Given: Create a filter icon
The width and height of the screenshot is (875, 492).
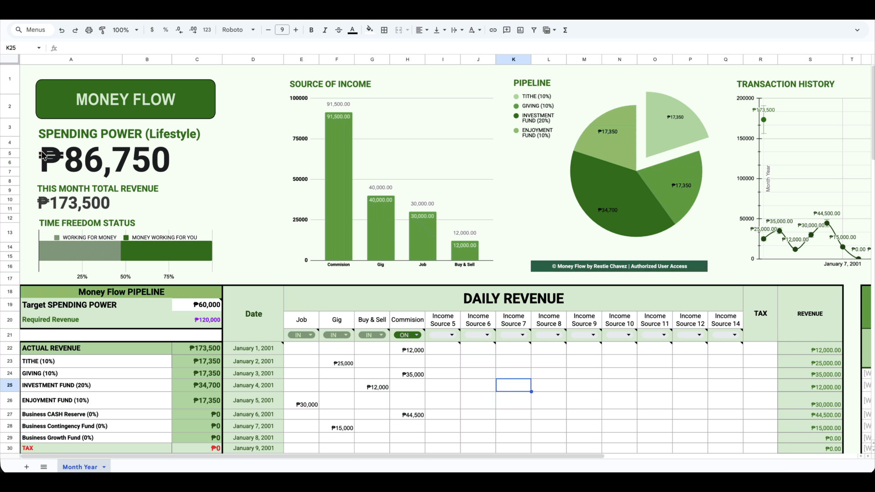Looking at the screenshot, I should click(x=534, y=30).
